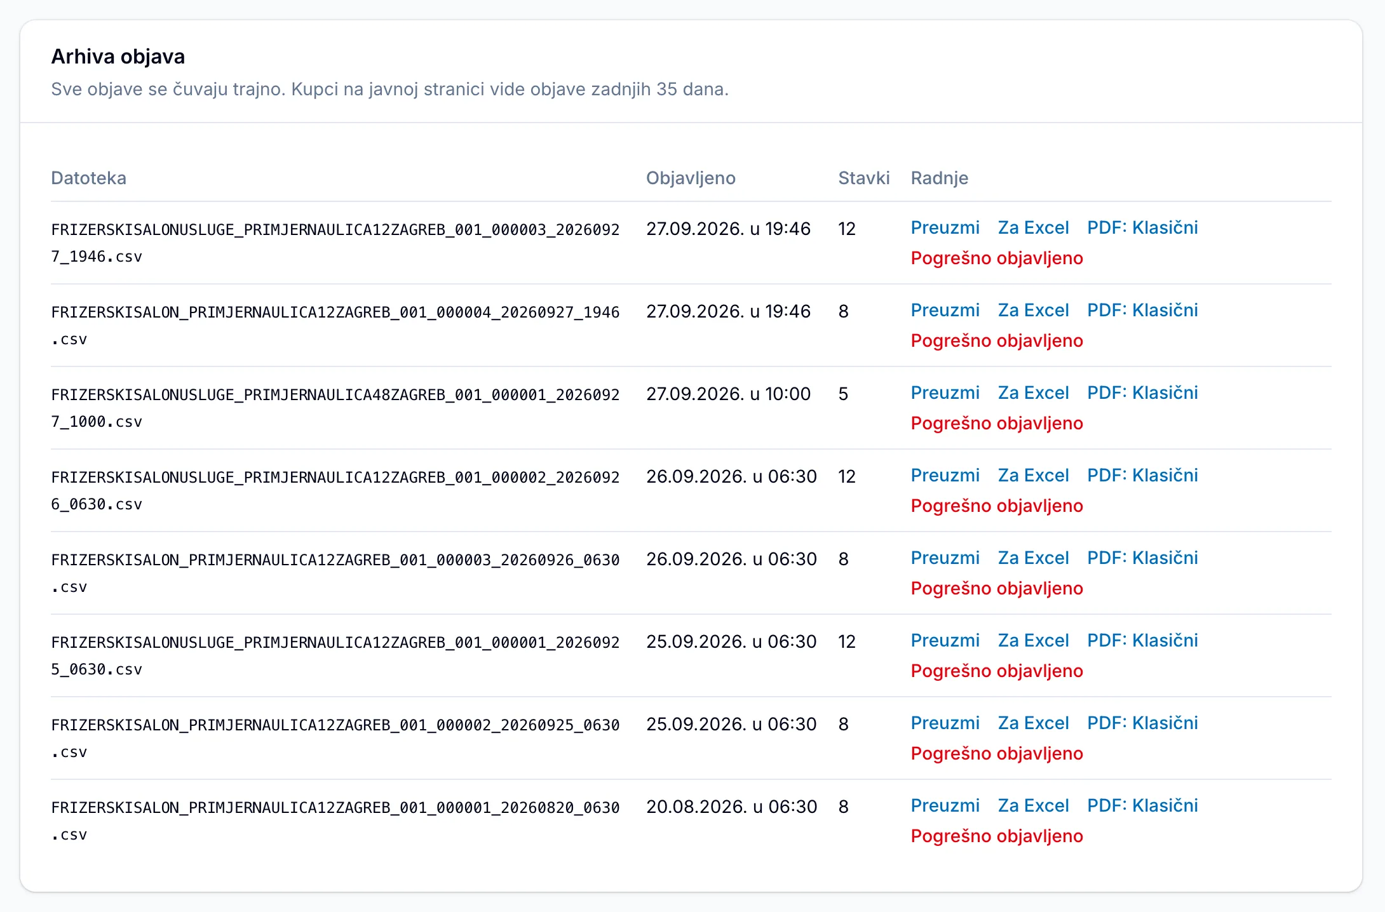This screenshot has width=1385, height=912.
Task: Open PDF: Klasični for FRIZERSKISALON 000002_20260925_0630
Action: pyautogui.click(x=1142, y=723)
